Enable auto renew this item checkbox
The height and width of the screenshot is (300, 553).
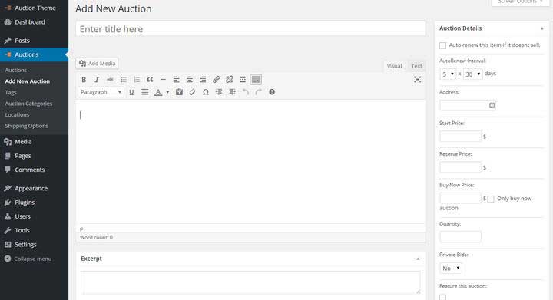[x=442, y=45]
